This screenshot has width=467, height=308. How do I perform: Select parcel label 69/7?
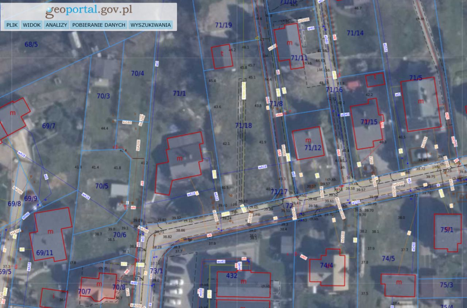[x=49, y=126]
